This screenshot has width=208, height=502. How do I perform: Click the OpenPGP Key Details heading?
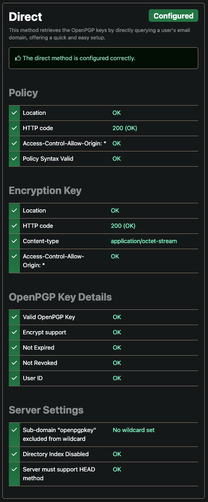(x=60, y=297)
